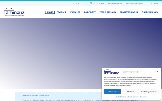Click Einstellungen ansehen button
This screenshot has width=162, height=101.
[x=149, y=92]
